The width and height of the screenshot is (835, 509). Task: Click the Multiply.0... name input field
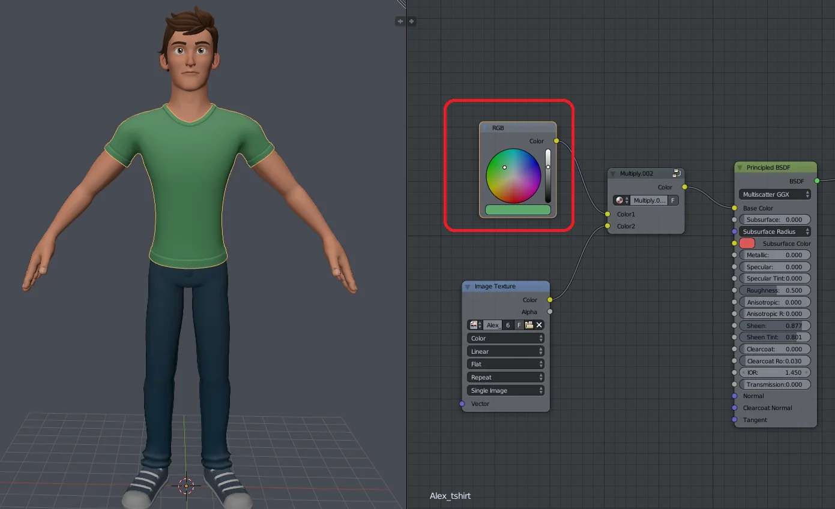coord(649,200)
